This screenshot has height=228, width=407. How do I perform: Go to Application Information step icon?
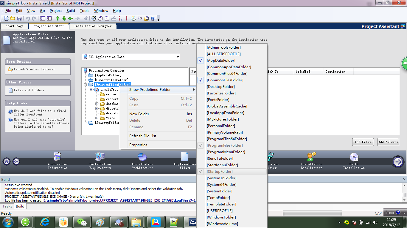pyautogui.click(x=58, y=156)
